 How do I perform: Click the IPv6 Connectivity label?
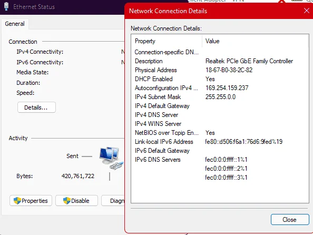tap(40, 62)
